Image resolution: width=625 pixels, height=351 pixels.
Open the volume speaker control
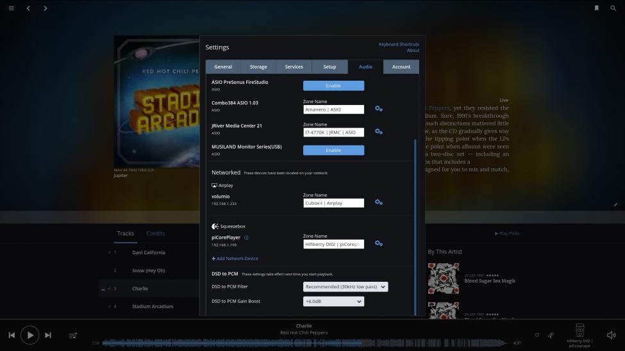[611, 335]
